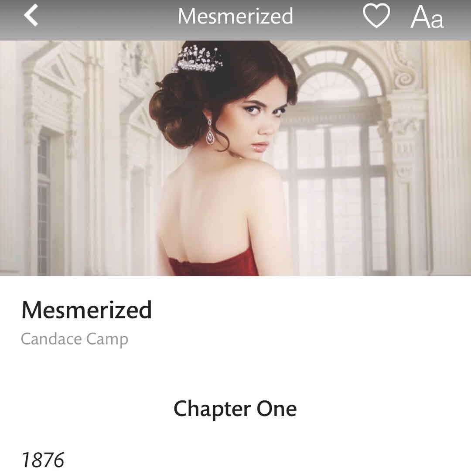
Task: Click the italic "1876" date text
Action: click(43, 459)
